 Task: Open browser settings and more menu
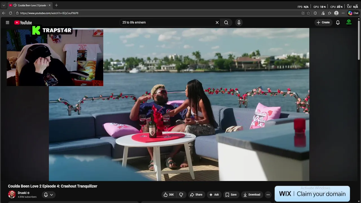point(343,13)
